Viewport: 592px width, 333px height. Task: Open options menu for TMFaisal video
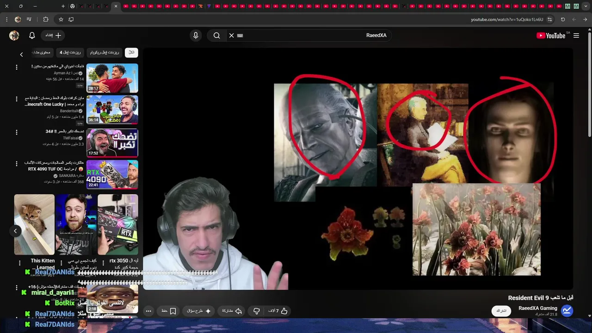click(17, 132)
